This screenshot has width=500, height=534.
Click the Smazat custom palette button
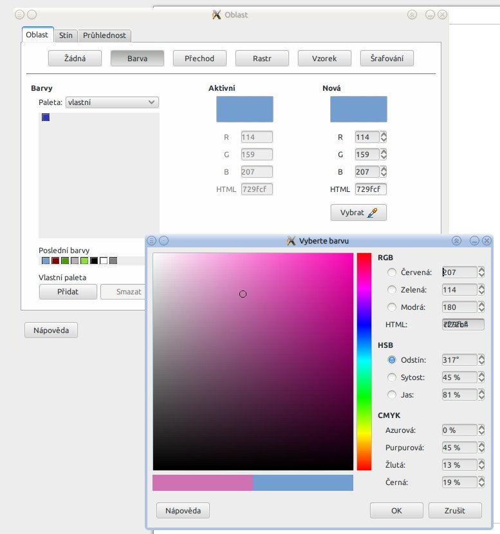(x=123, y=292)
